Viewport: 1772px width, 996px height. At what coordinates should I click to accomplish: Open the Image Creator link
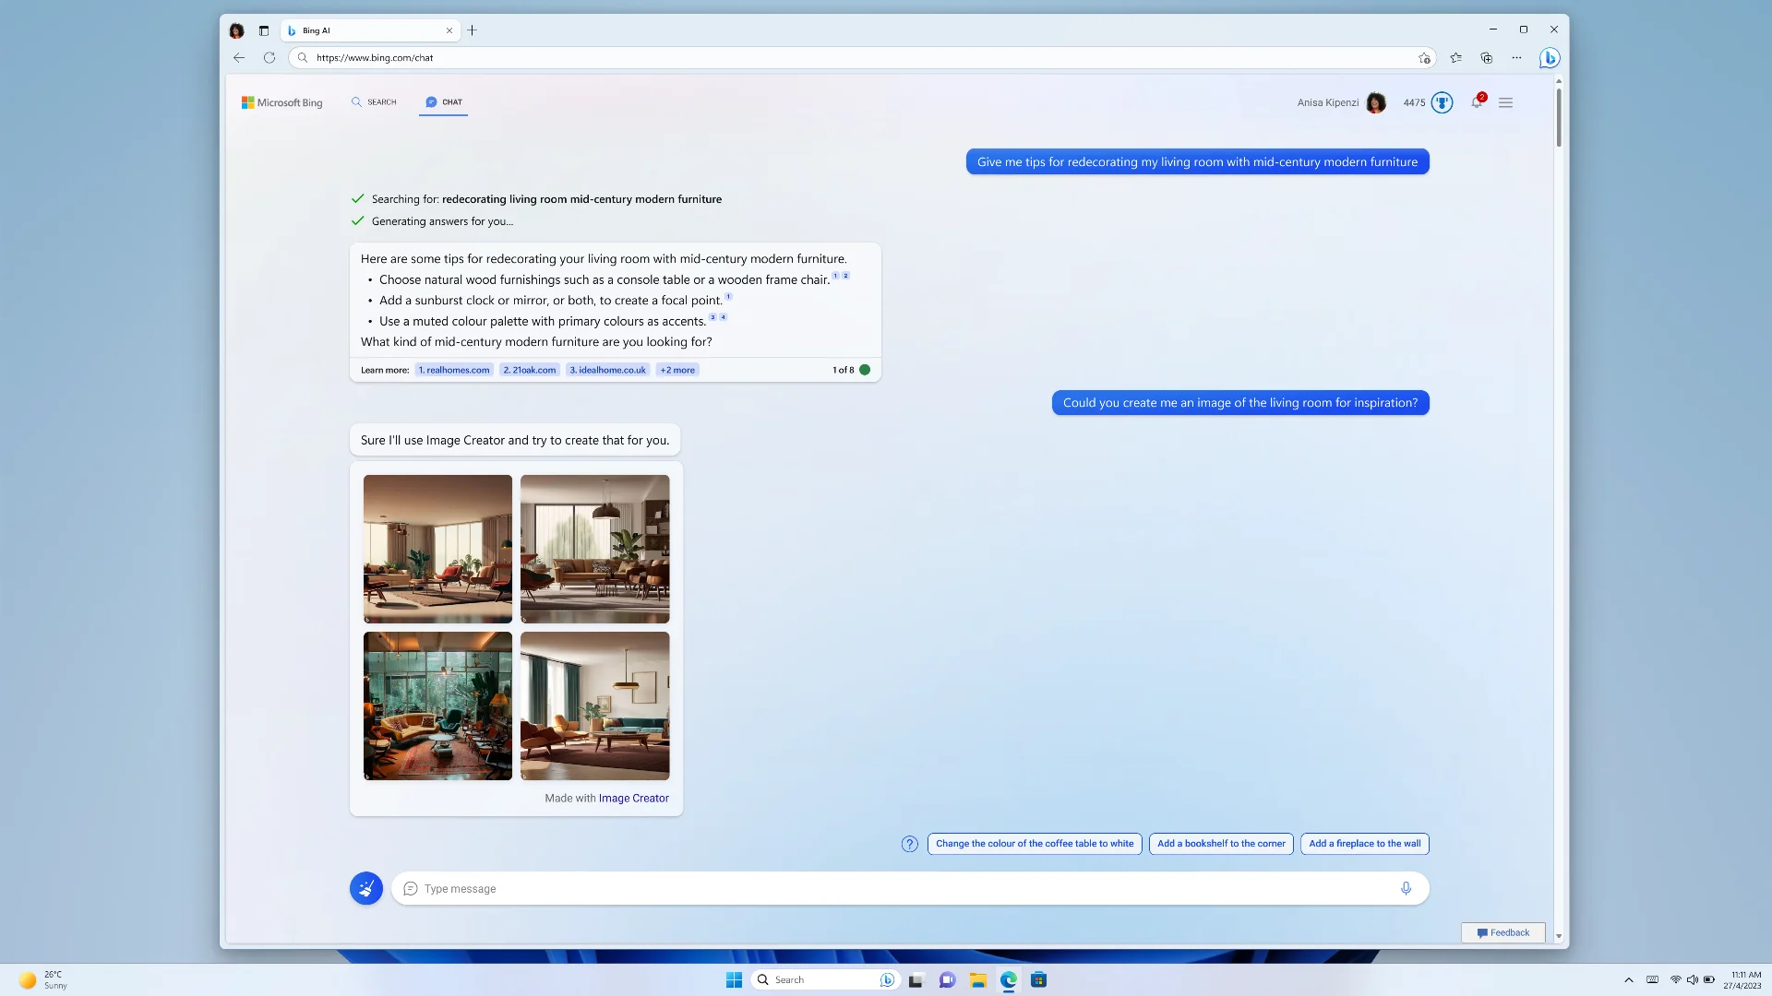(x=634, y=798)
